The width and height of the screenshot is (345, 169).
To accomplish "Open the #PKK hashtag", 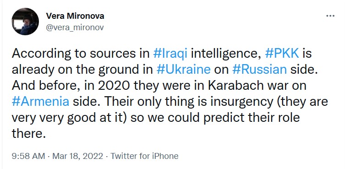I will coord(282,54).
